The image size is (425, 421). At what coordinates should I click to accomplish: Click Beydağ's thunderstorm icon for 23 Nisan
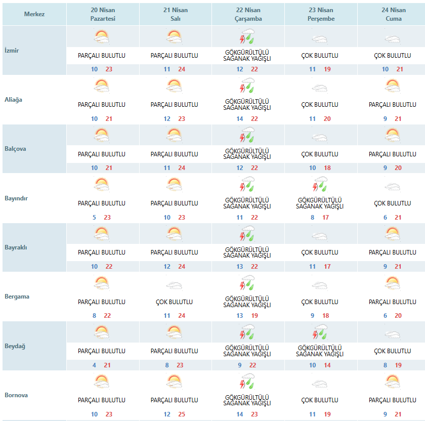coord(320,332)
